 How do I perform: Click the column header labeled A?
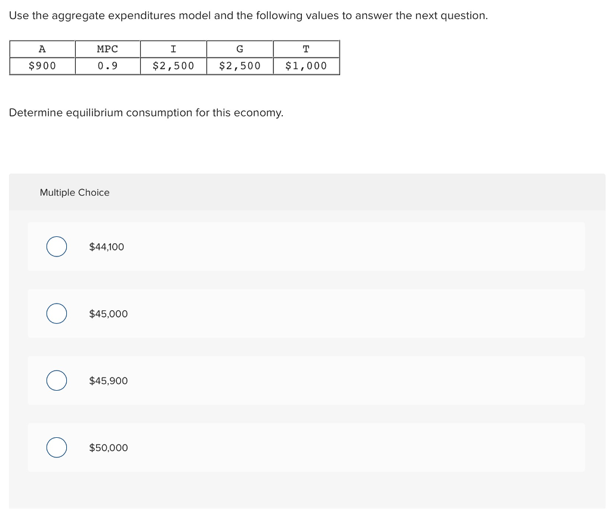click(42, 49)
